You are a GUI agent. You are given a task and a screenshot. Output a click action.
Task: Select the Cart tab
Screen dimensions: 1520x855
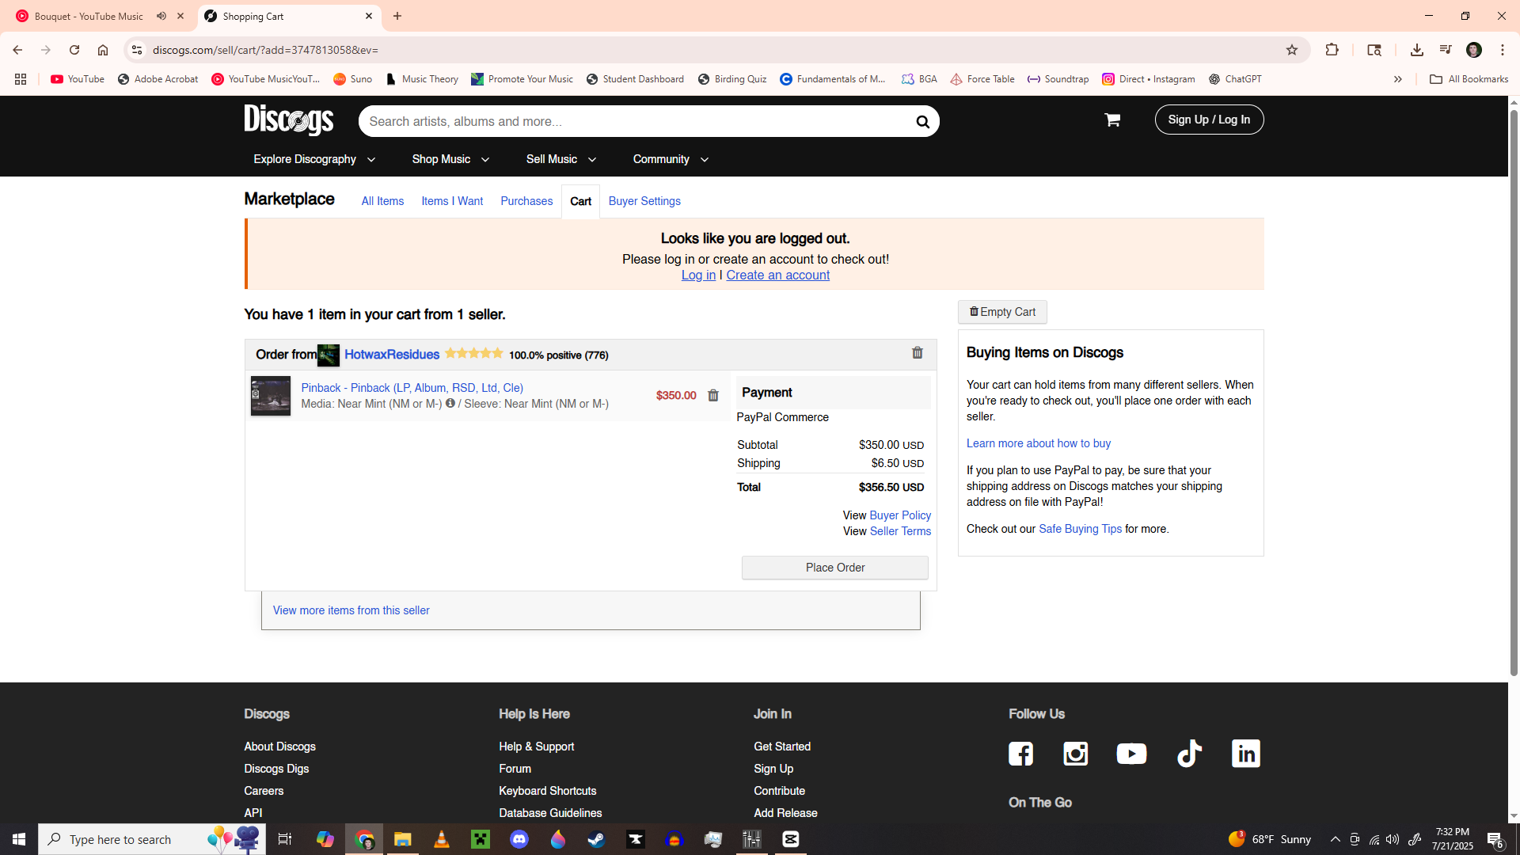(x=580, y=201)
